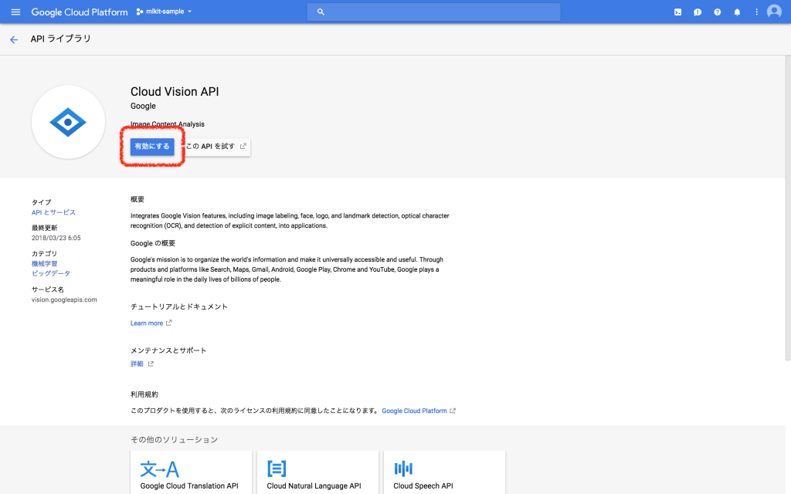Click the その他のソリューション heading
The image size is (791, 494).
point(174,439)
